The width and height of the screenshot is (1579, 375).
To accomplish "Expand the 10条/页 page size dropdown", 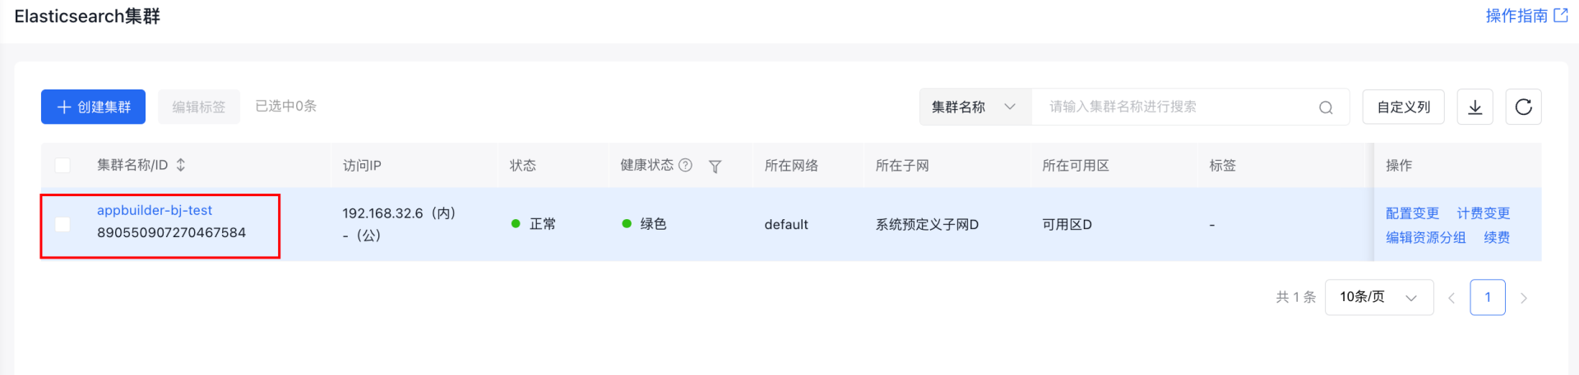I will [x=1378, y=297].
